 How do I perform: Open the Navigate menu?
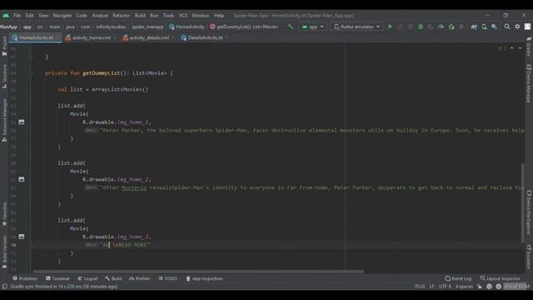(x=62, y=15)
